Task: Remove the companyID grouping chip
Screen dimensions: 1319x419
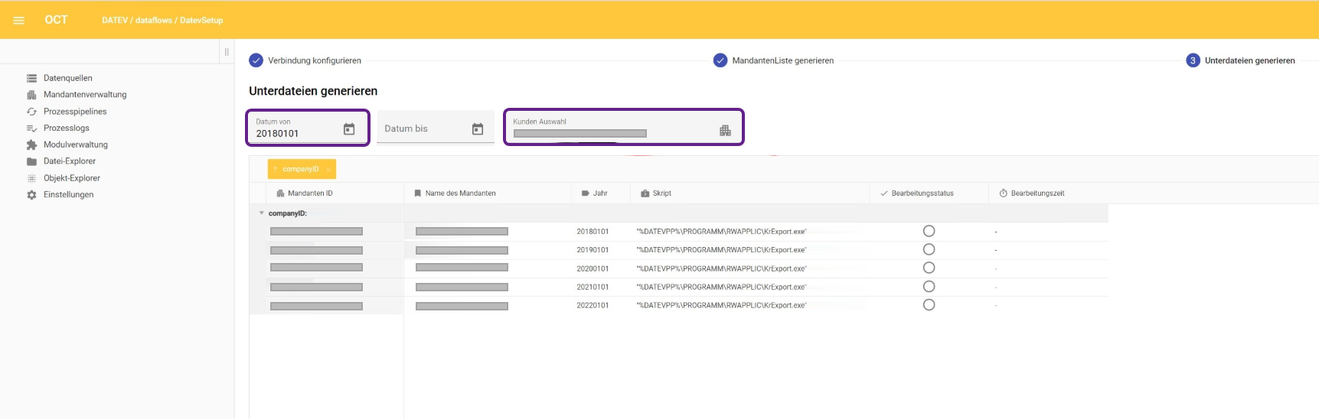Action: (x=328, y=169)
